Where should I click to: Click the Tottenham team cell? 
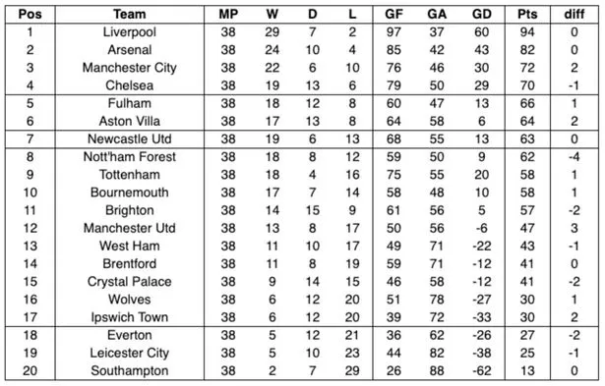130,175
